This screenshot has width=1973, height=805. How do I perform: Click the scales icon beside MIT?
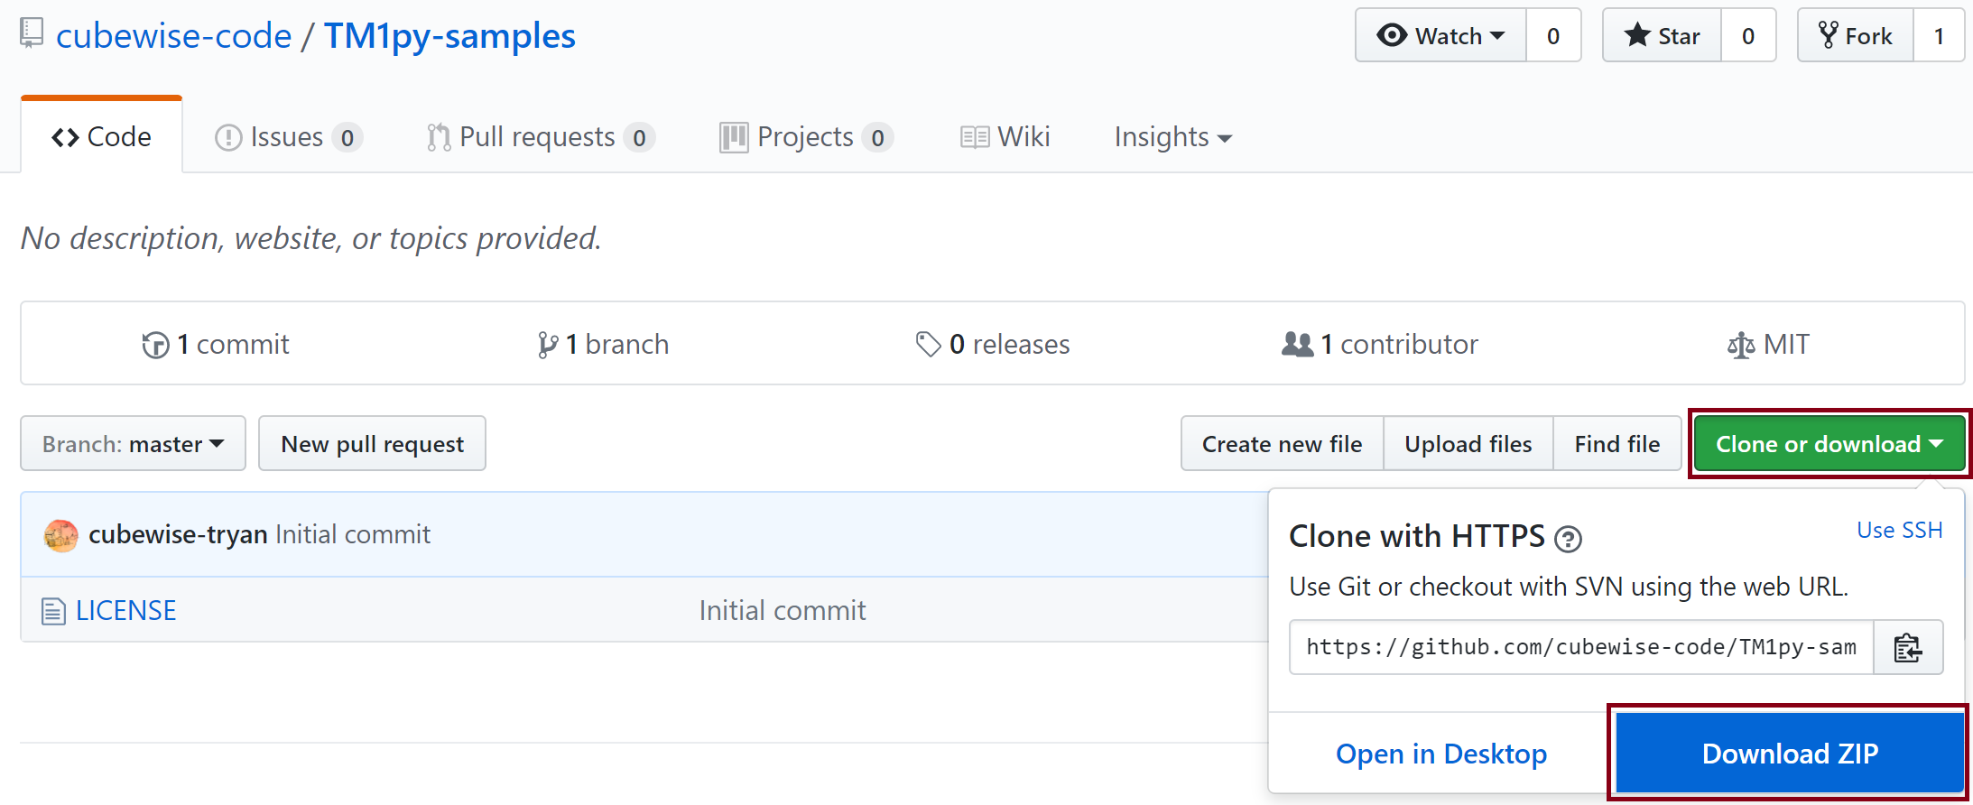(1741, 345)
